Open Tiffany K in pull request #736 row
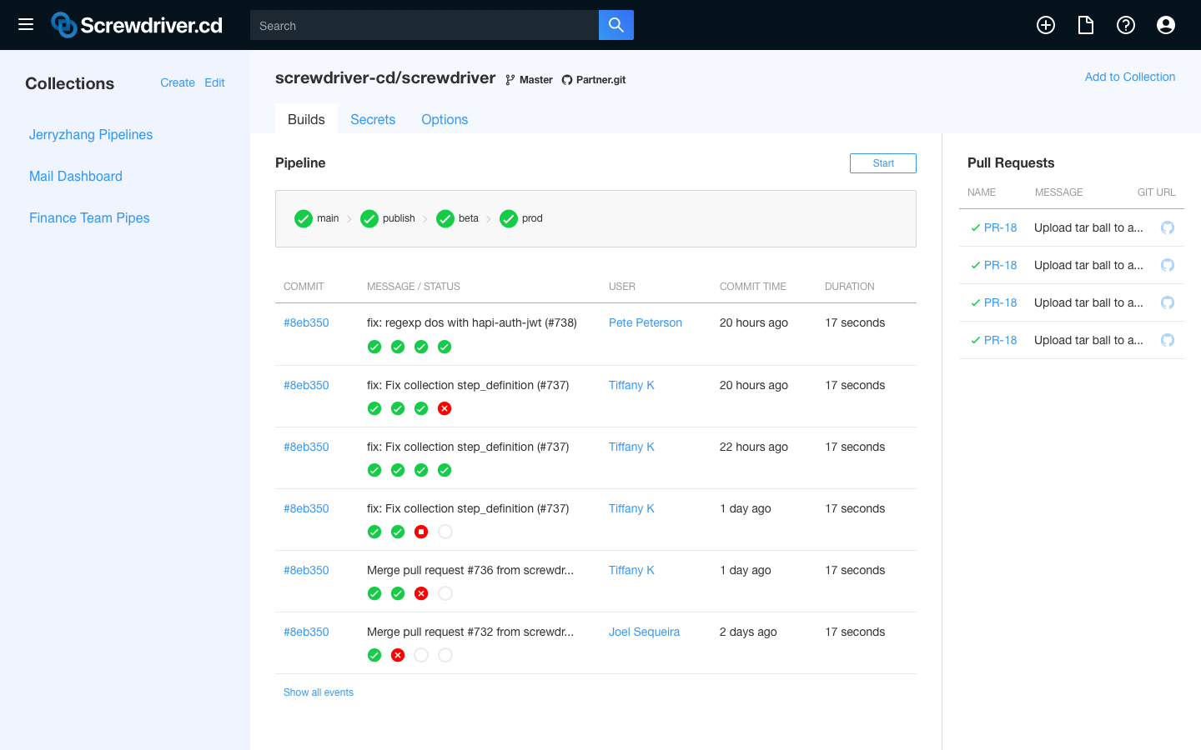 (631, 570)
